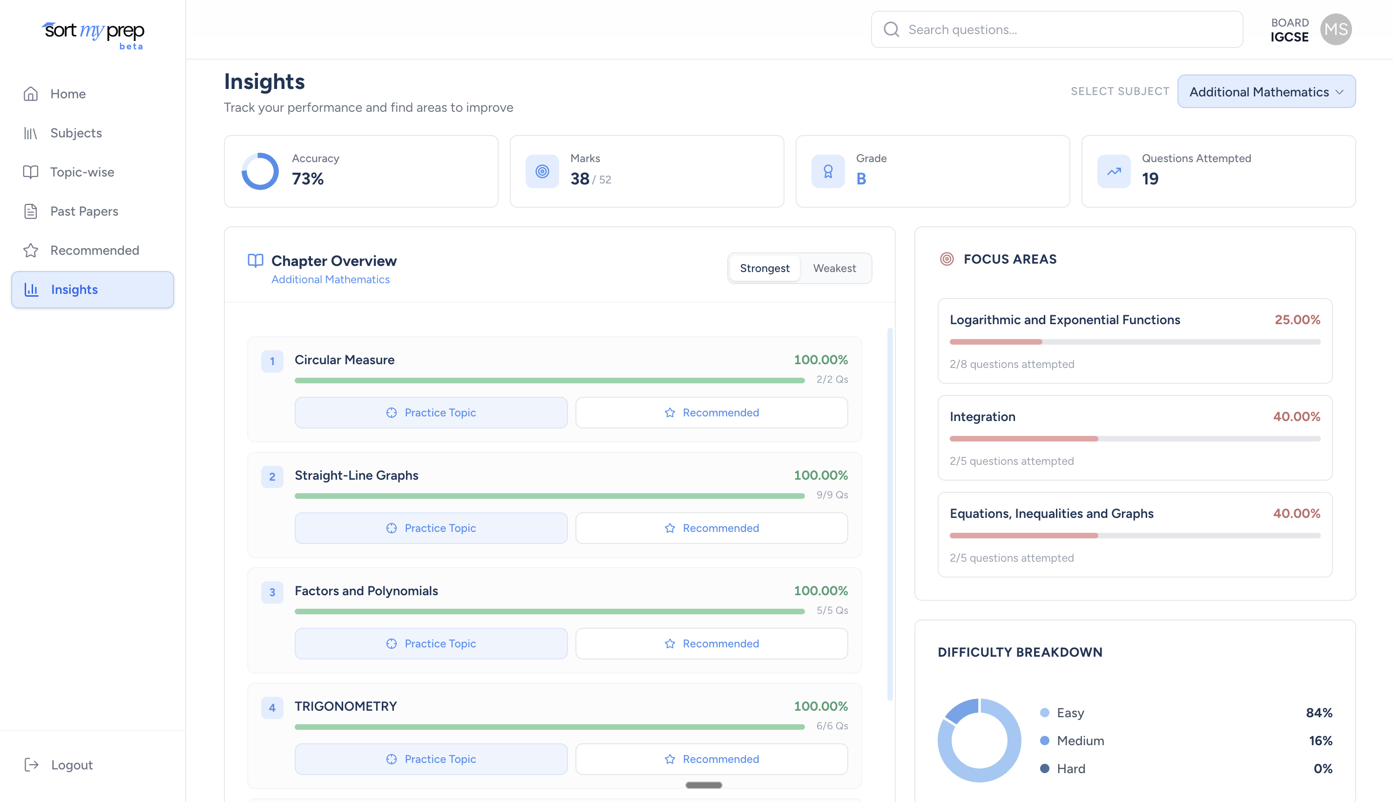Click the Topic-wise open book icon
1393x802 pixels.
31,172
